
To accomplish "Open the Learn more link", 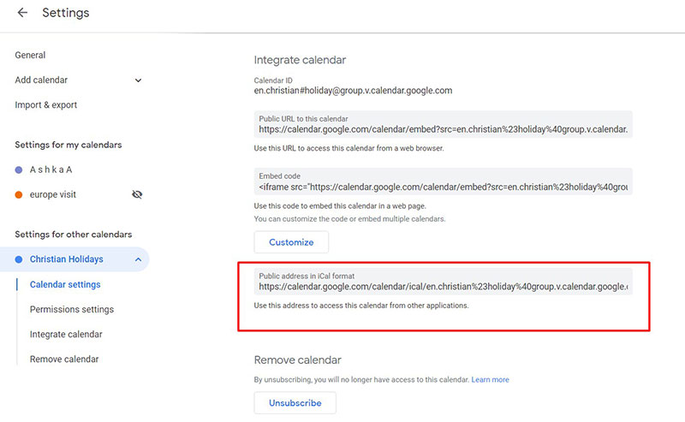I will 490,379.
